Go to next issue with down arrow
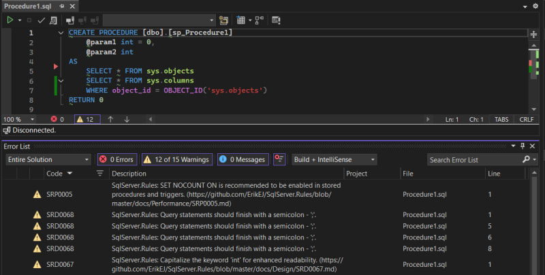The height and width of the screenshot is (275, 545). tap(127, 119)
